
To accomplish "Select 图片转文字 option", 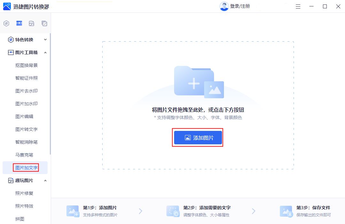I will click(x=27, y=129).
